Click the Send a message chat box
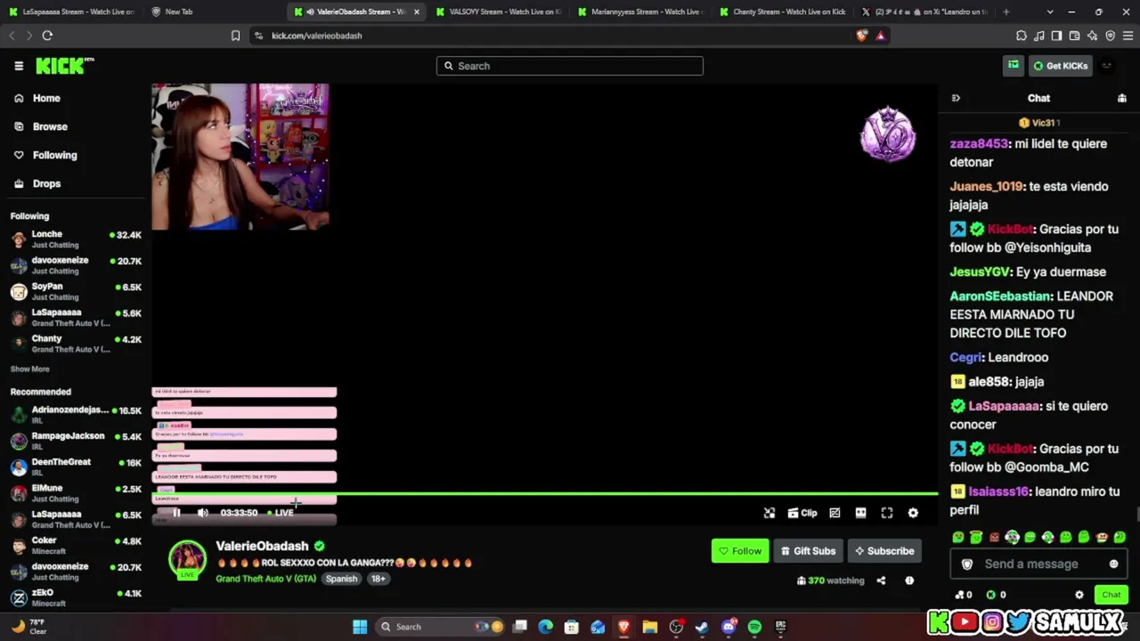 [1038, 564]
